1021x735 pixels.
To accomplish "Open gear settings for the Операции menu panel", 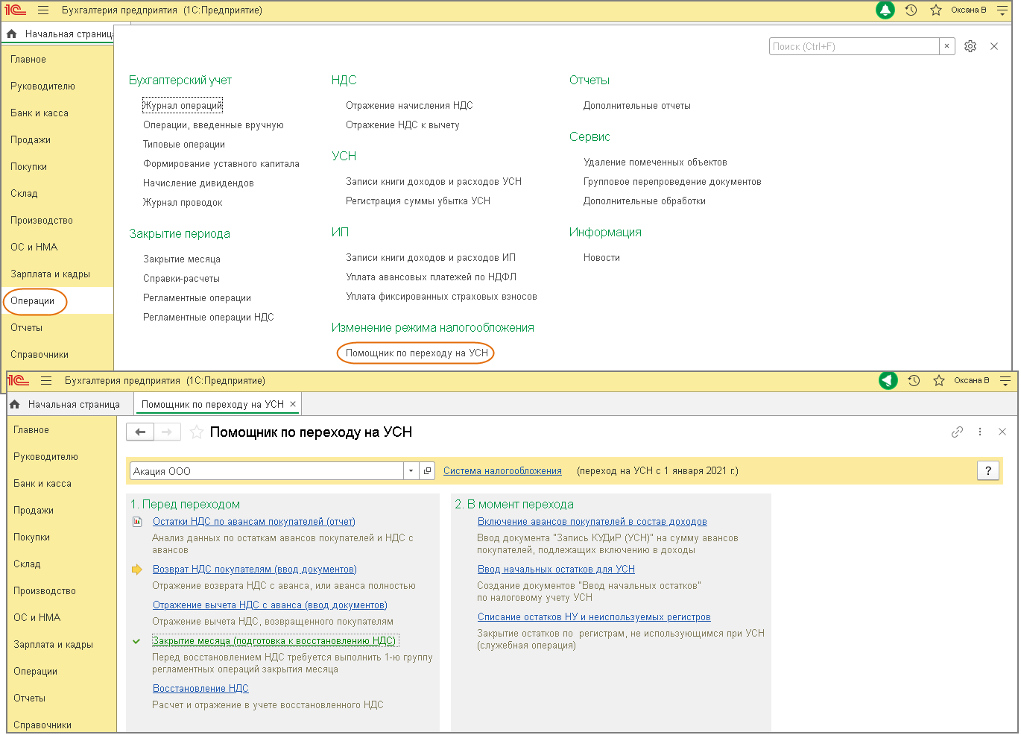I will [x=970, y=46].
